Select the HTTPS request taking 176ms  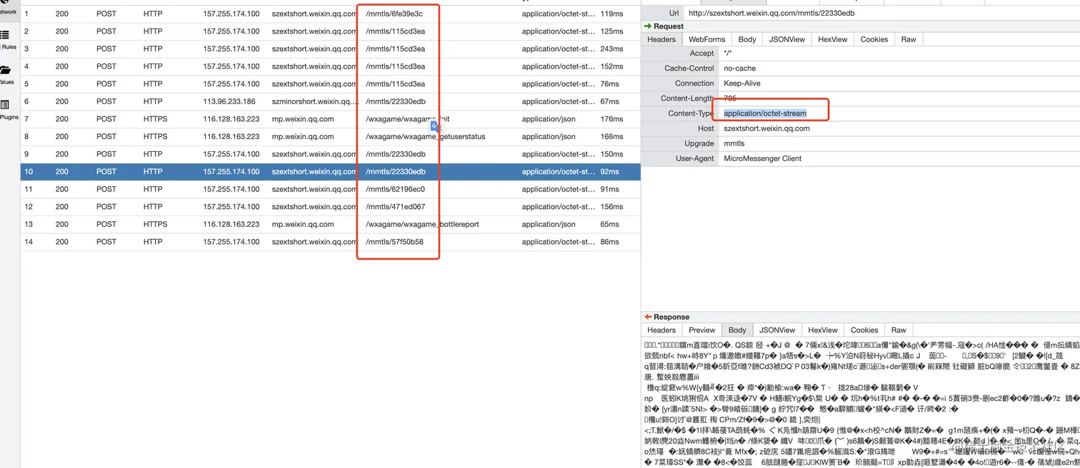331,119
